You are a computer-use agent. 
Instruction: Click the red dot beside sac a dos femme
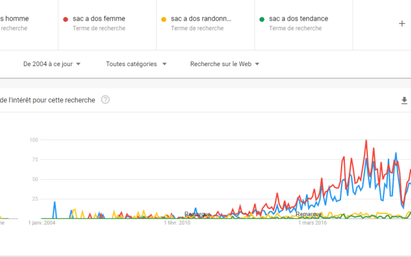click(x=66, y=19)
